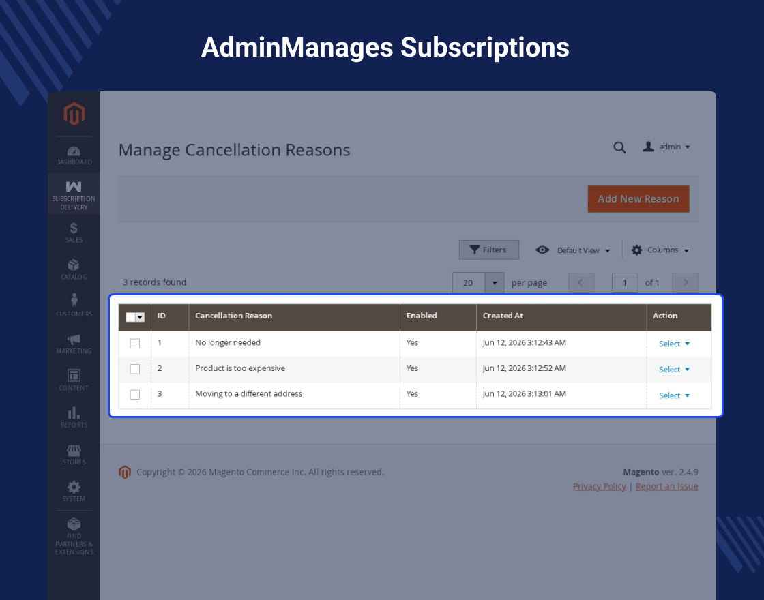Sort by the ID column header
Viewport: 764px width, 600px height.
tap(170, 317)
